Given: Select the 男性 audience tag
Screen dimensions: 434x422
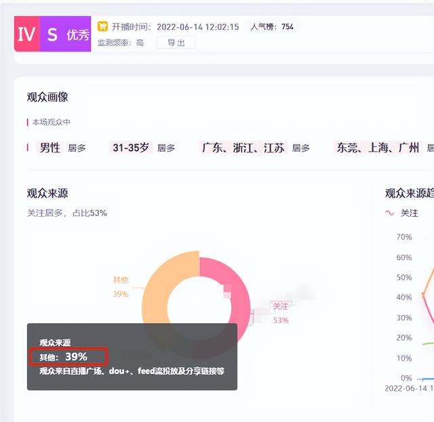Looking at the screenshot, I should point(50,148).
